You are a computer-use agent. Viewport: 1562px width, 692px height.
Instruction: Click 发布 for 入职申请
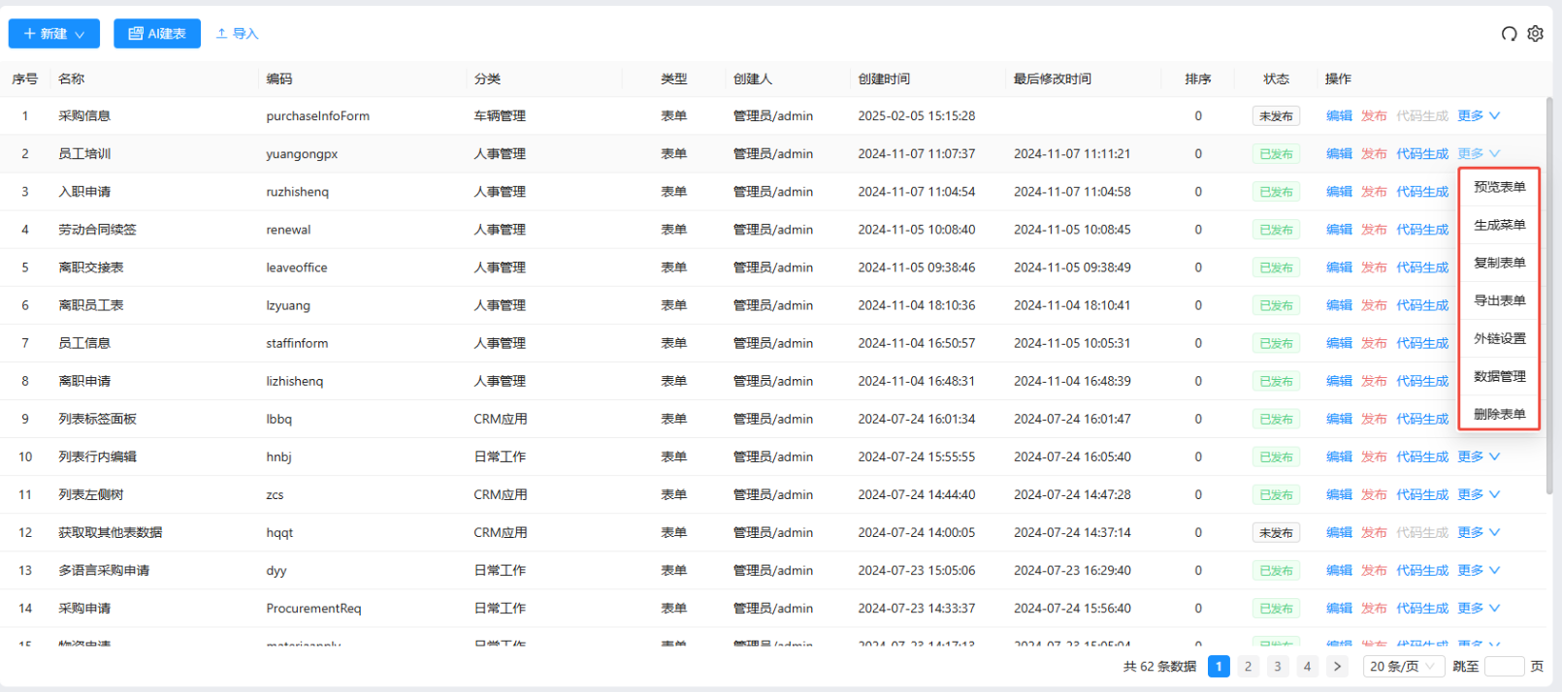coord(1374,192)
